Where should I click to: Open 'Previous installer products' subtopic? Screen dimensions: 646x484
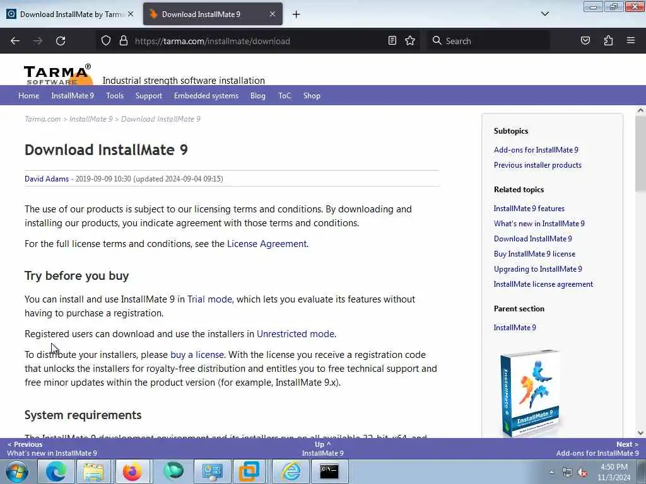pos(537,165)
